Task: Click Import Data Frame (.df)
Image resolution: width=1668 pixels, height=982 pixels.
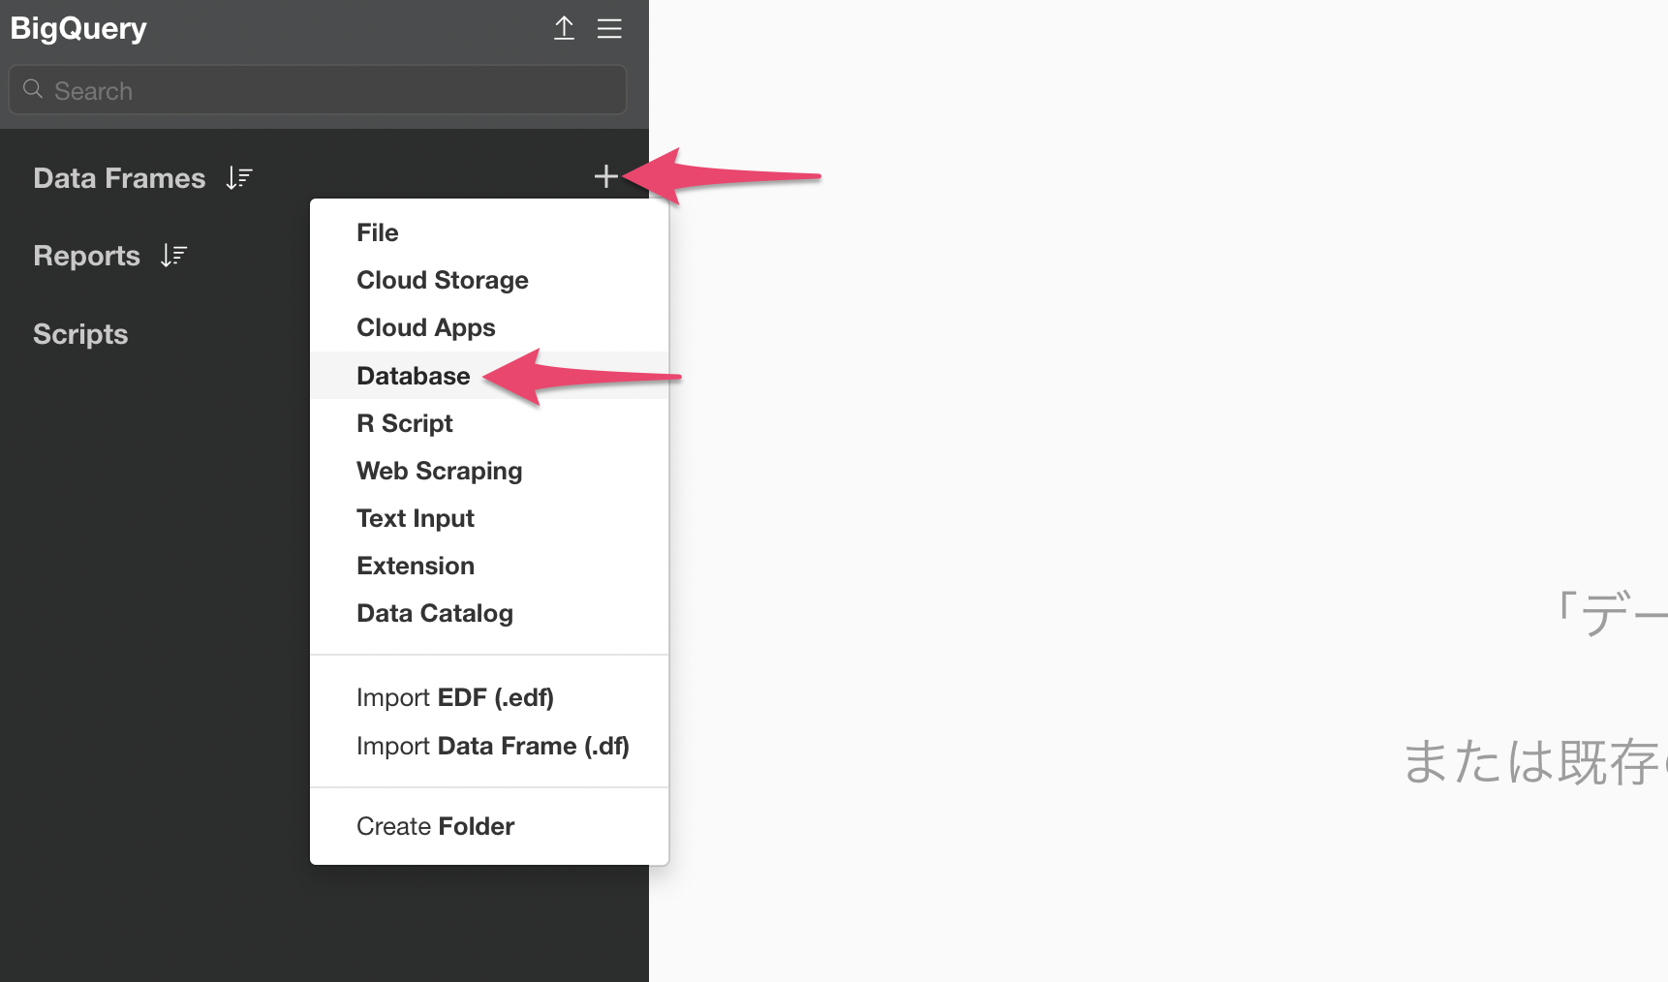Action: (x=493, y=746)
